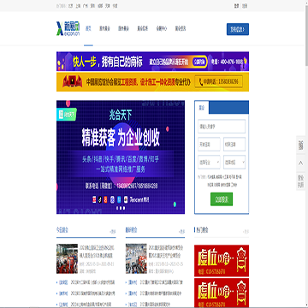Screen dimensions: 308x308
Task: Open the start date field
Action: (209, 145)
